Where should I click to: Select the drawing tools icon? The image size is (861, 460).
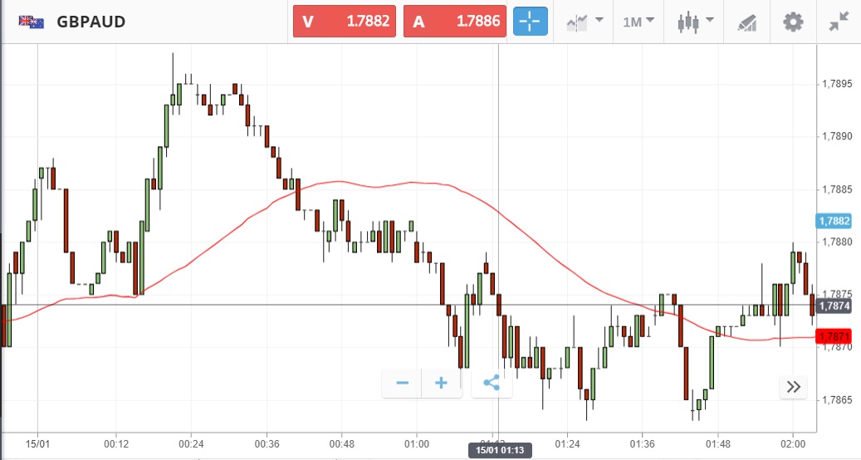748,22
